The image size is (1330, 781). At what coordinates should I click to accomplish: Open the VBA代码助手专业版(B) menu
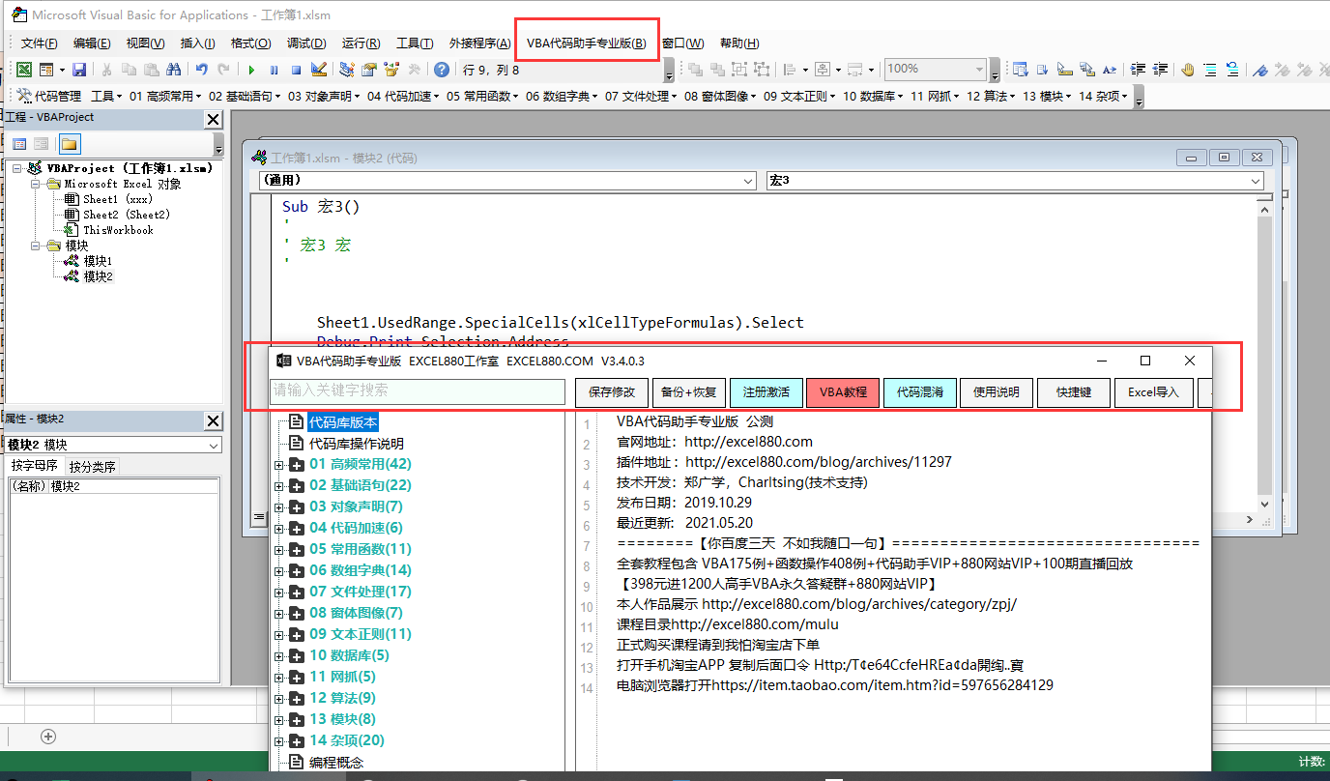tap(587, 43)
